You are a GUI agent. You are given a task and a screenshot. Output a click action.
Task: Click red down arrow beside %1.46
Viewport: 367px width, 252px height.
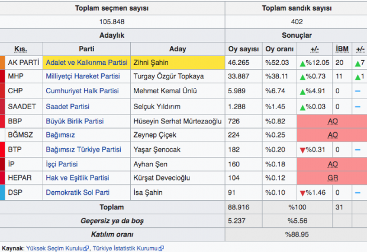301,192
